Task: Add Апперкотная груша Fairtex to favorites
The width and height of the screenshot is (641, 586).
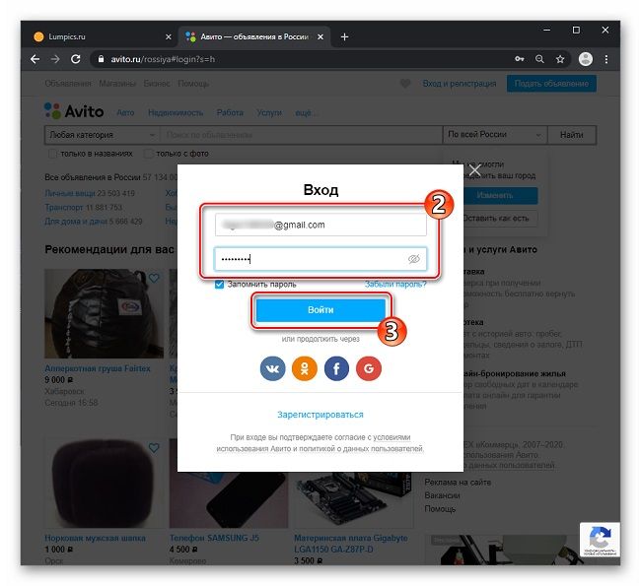Action: [154, 278]
